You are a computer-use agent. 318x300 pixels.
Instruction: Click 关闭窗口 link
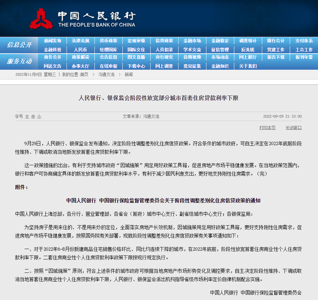(294, 128)
